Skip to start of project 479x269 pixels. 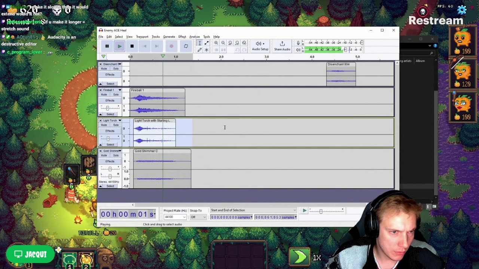[x=144, y=46]
